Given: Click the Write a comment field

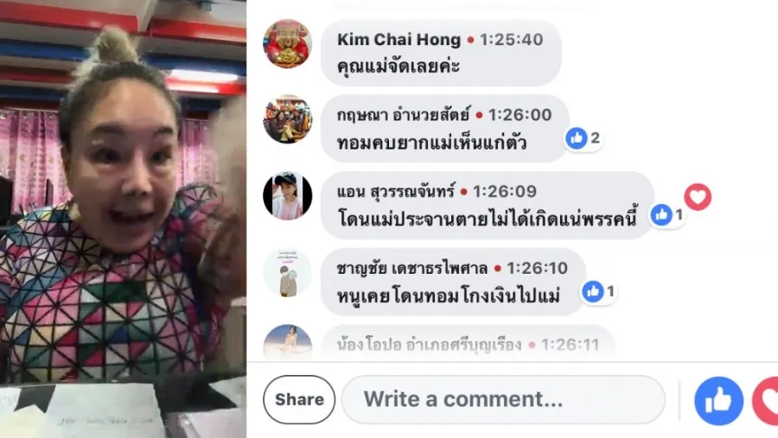Looking at the screenshot, I should click(503, 400).
